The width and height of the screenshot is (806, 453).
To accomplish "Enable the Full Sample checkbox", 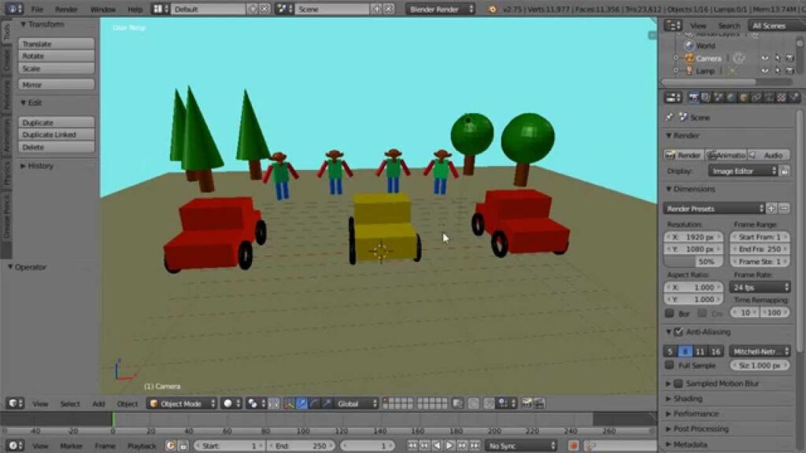I will (669, 365).
